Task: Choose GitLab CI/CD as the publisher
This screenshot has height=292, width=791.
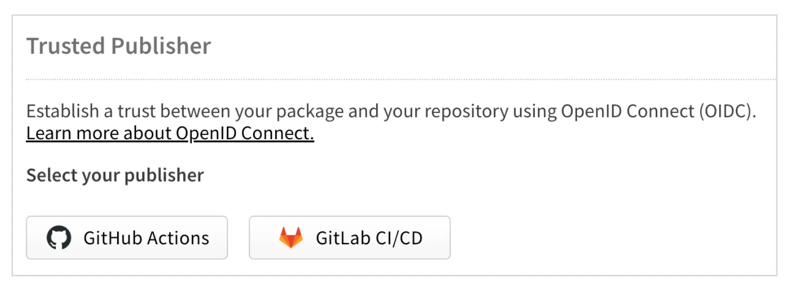Action: pyautogui.click(x=349, y=237)
